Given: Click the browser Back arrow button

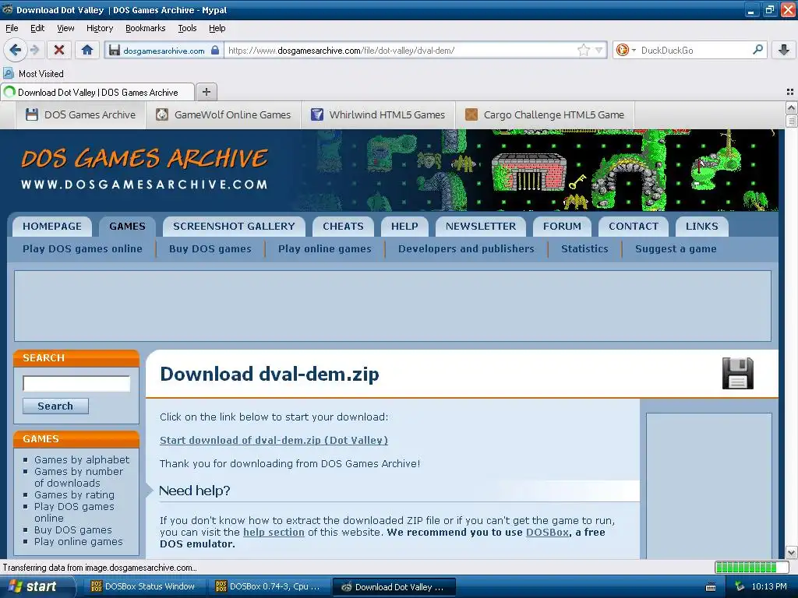Looking at the screenshot, I should click(x=16, y=50).
